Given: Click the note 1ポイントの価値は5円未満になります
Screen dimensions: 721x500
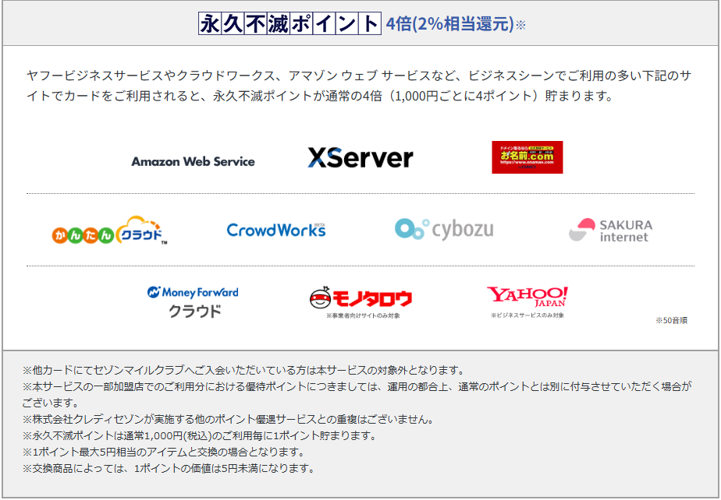Looking at the screenshot, I should click(169, 469).
